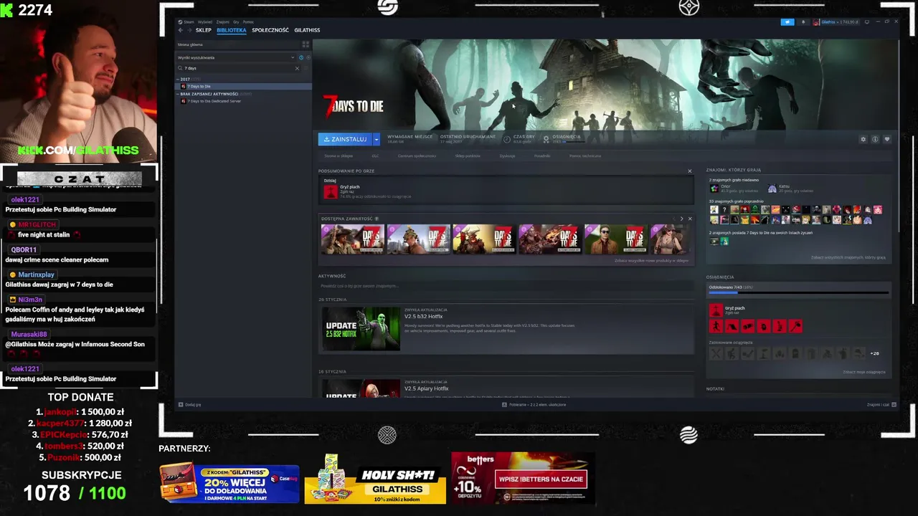Open Zobacz moje osiągnięcia link

pyautogui.click(x=864, y=372)
